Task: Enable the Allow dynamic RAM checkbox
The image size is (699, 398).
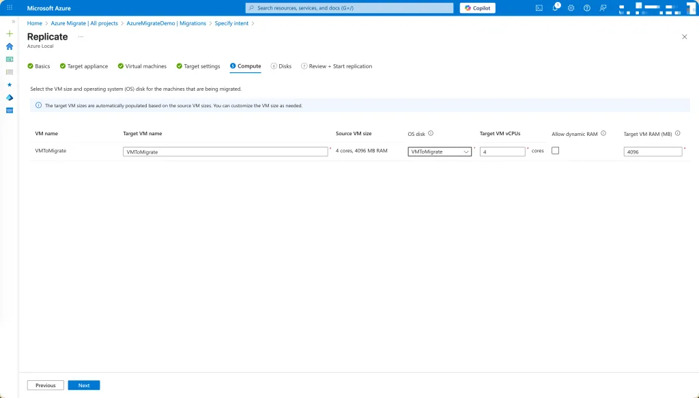Action: [555, 151]
